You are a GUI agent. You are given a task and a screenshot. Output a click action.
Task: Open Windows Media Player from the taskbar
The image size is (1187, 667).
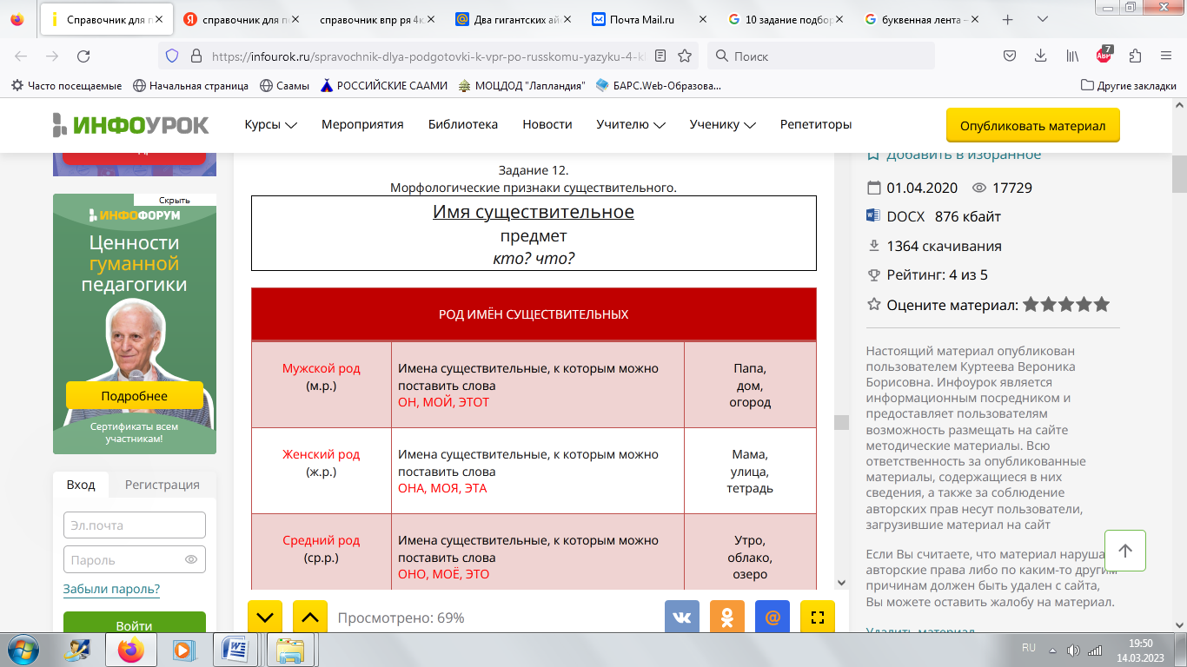tap(183, 649)
